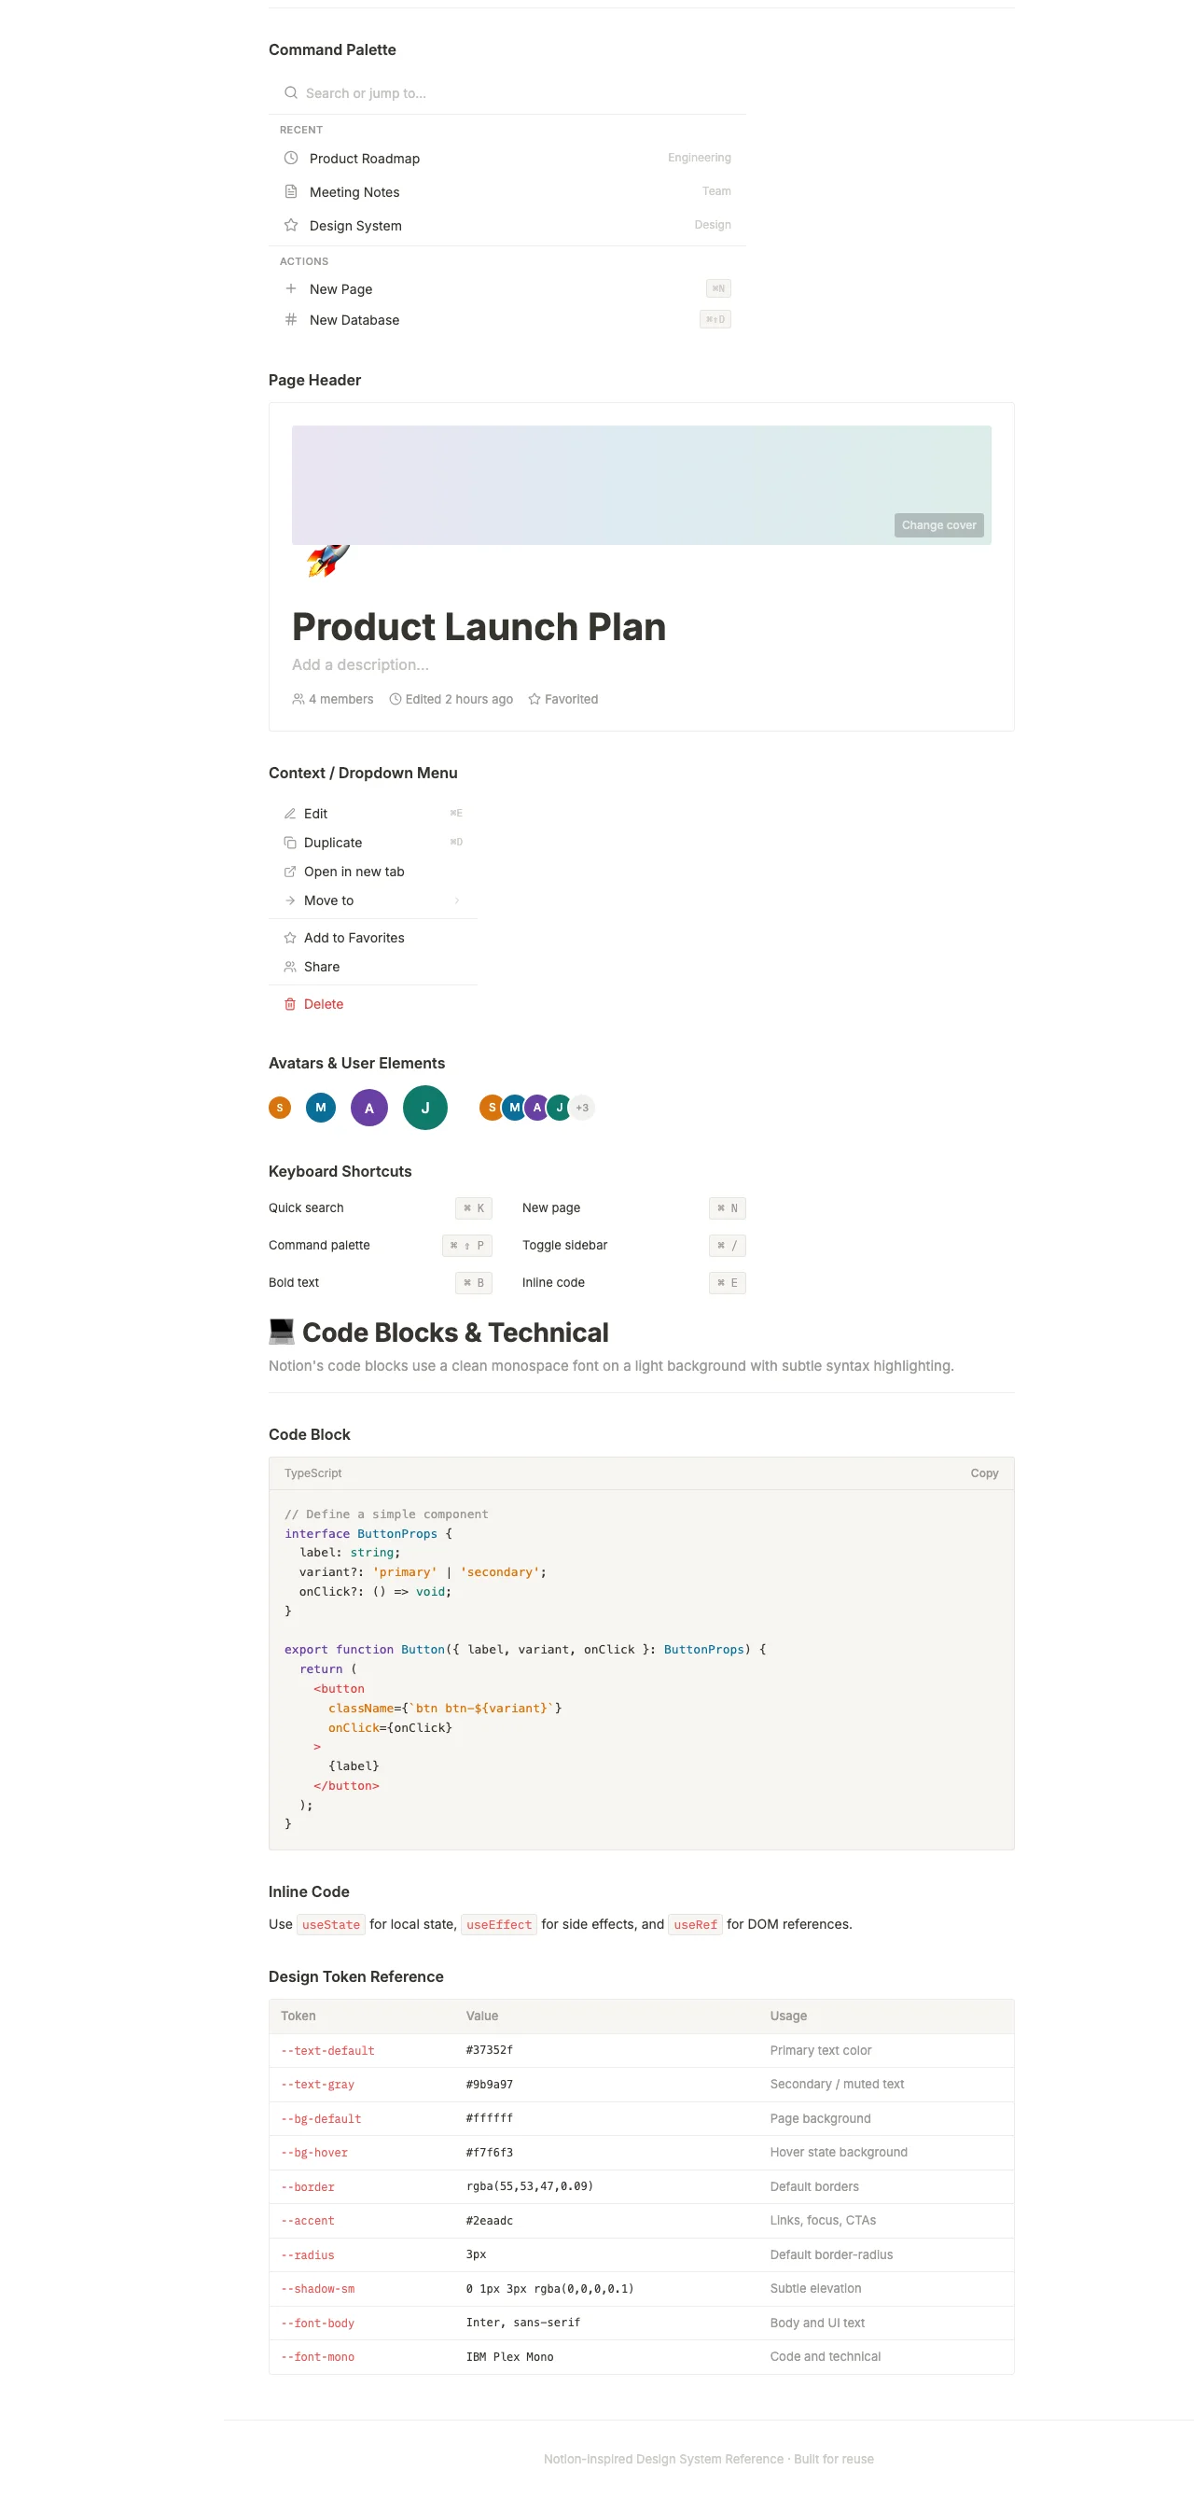The image size is (1194, 2498).
Task: Copy the TypeScript code block
Action: (x=985, y=1473)
